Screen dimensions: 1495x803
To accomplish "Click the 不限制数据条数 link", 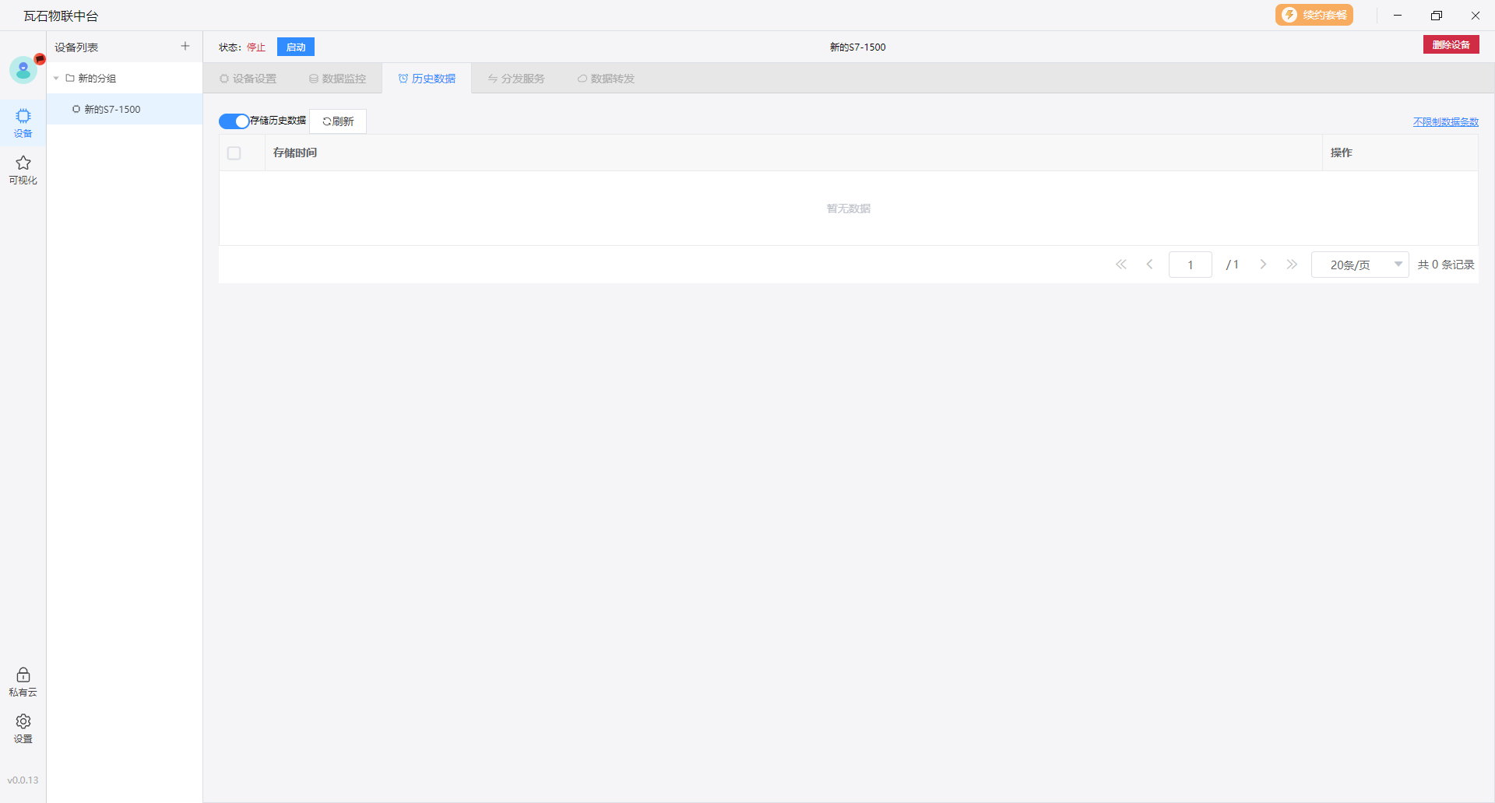I will 1445,122.
